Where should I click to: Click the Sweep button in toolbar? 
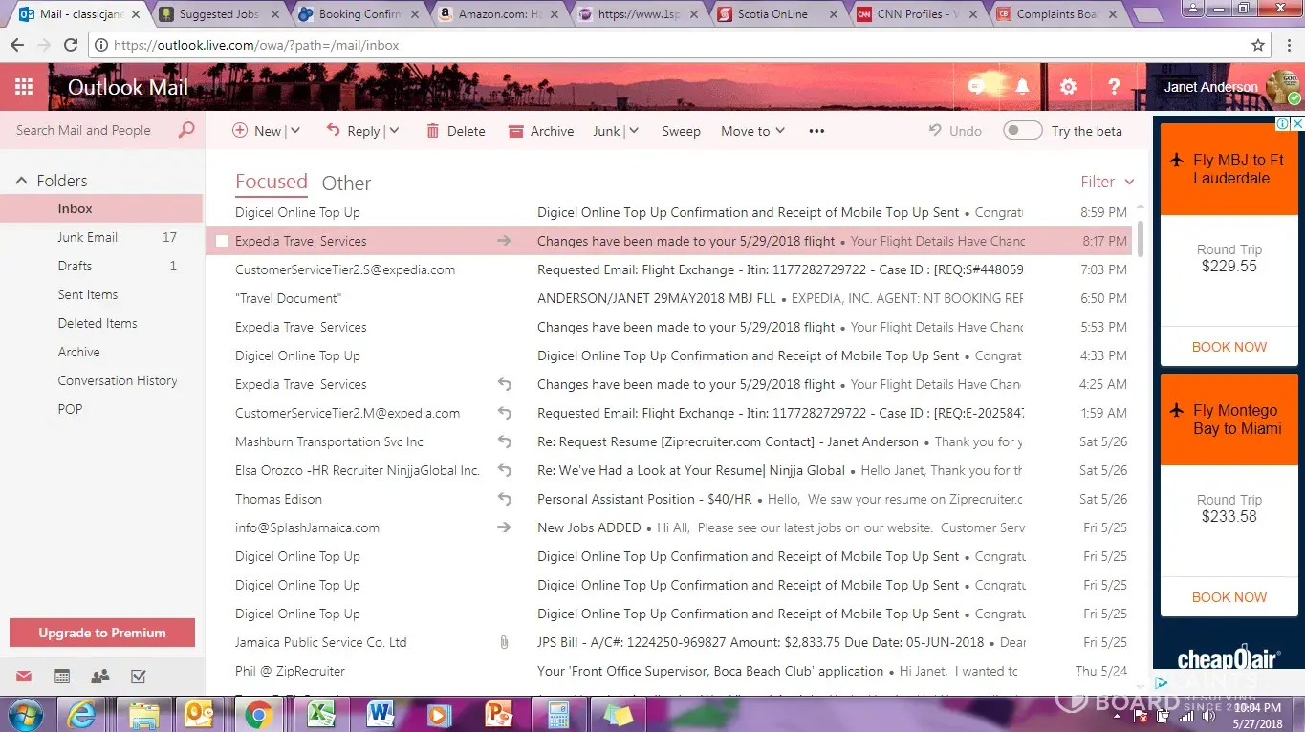tap(681, 131)
